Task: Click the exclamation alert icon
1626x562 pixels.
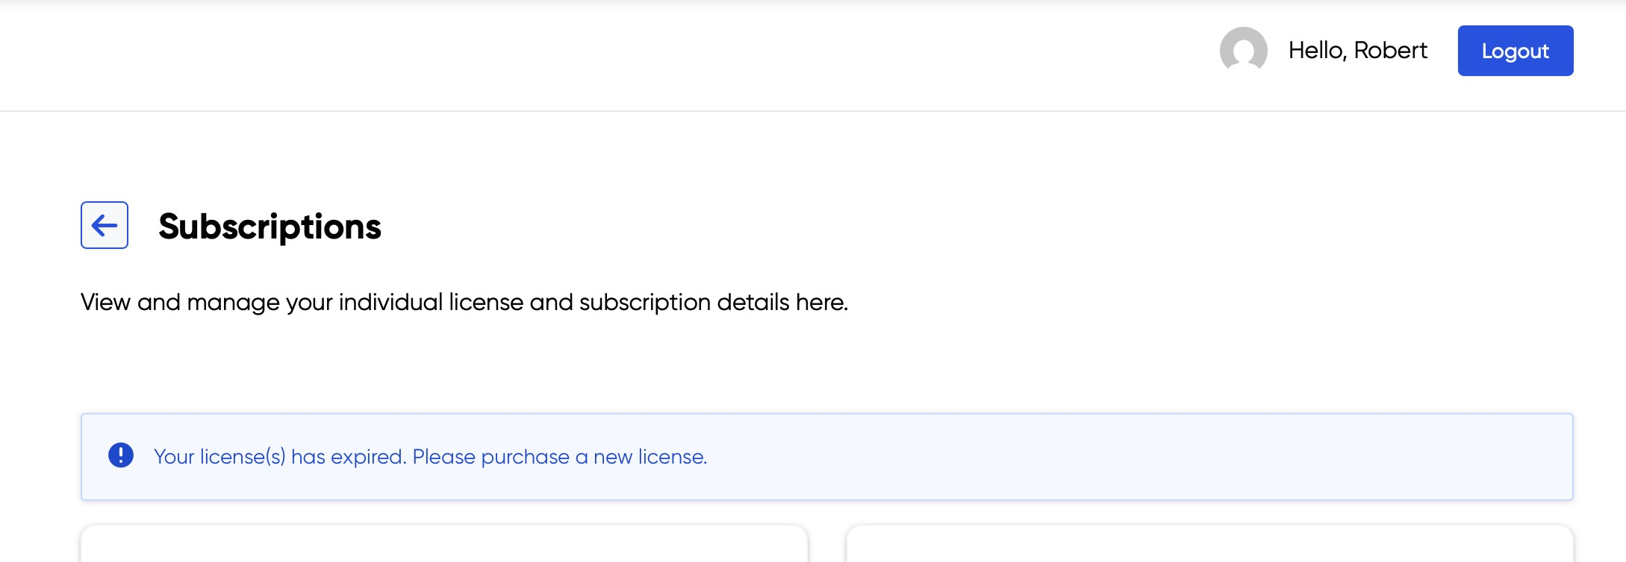Action: tap(121, 455)
